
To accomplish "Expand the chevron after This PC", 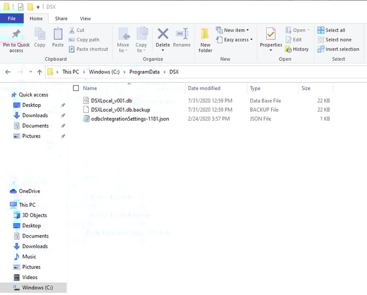I will point(84,72).
